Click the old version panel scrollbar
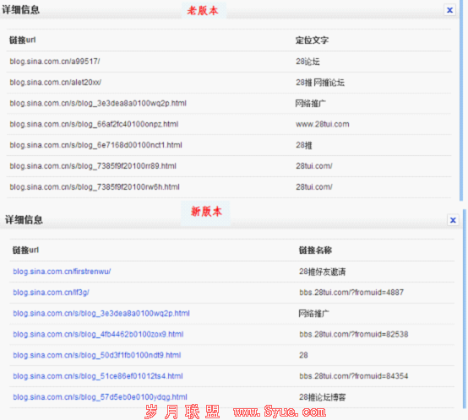Screen dimensions: 468x420 point(461,100)
